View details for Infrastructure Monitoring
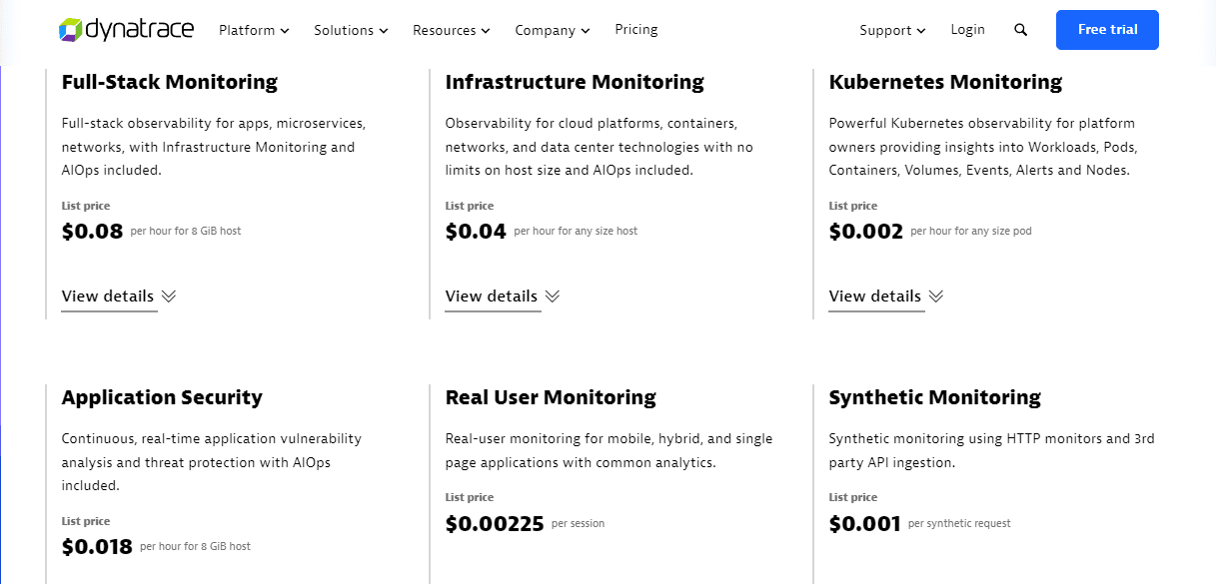 (492, 296)
